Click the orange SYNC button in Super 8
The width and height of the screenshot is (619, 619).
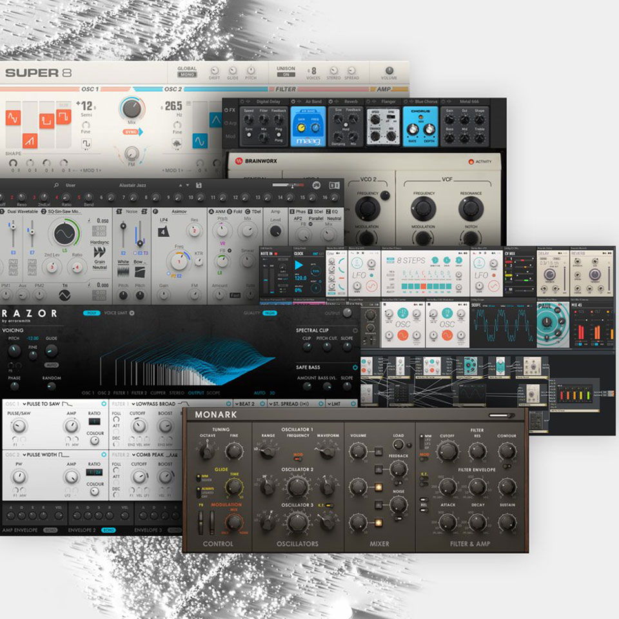pos(131,132)
